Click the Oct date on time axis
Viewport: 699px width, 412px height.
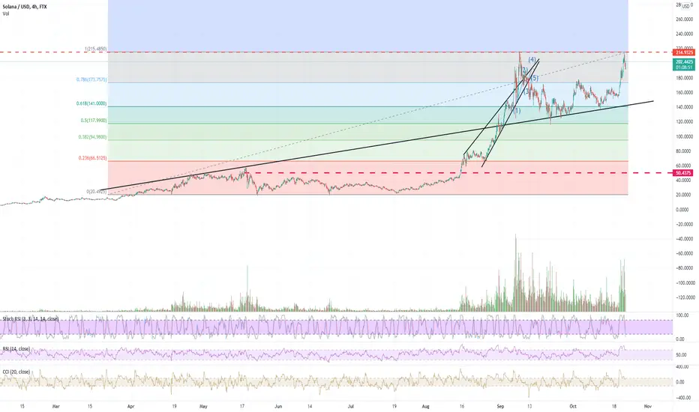tap(573, 406)
